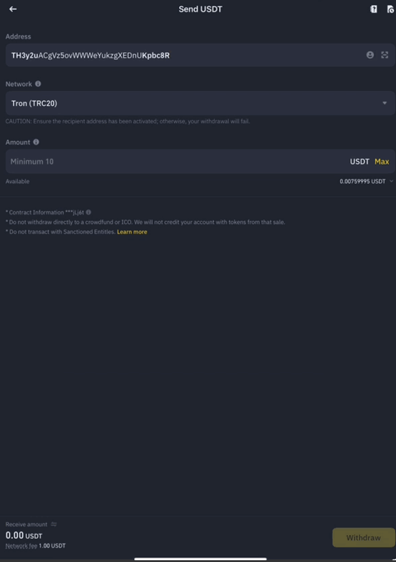This screenshot has width=396, height=562.
Task: Click the USDT label beside amount field
Action: 358,161
